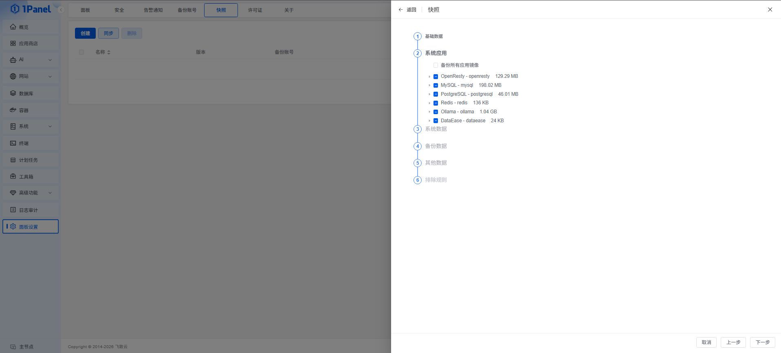The image size is (781, 353).
Task: Expand the Redis tree node arrow
Action: point(429,103)
